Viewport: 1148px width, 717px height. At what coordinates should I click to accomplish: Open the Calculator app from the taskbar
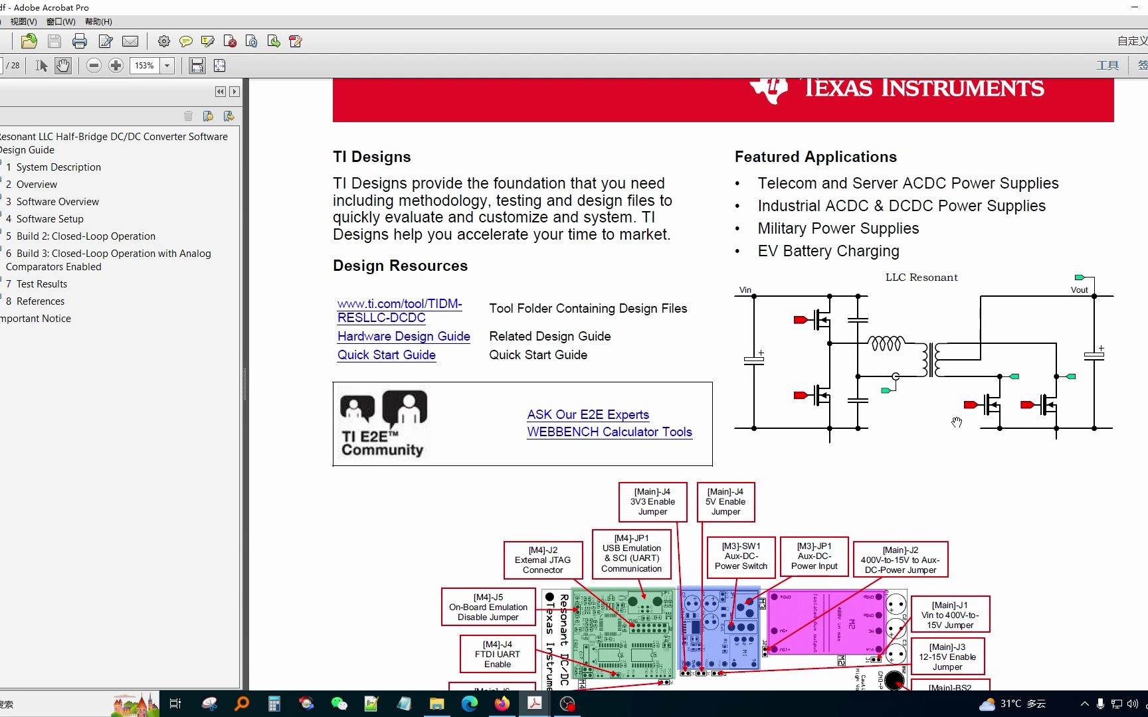coord(274,704)
